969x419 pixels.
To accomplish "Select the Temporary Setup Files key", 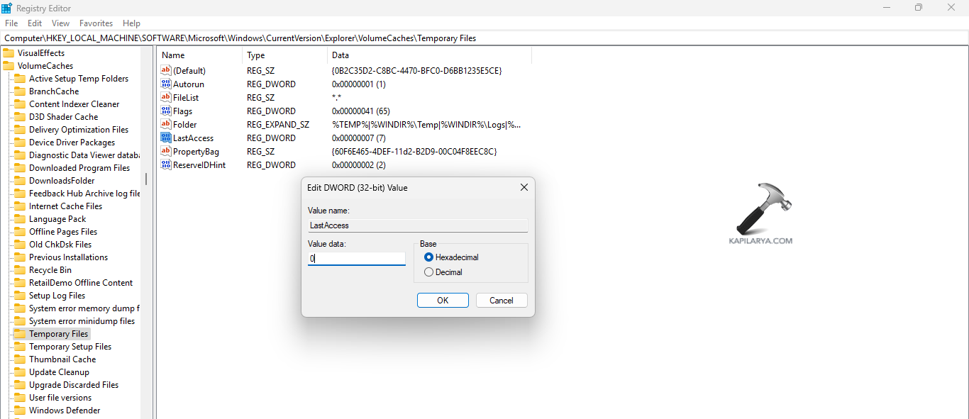I will coord(70,347).
